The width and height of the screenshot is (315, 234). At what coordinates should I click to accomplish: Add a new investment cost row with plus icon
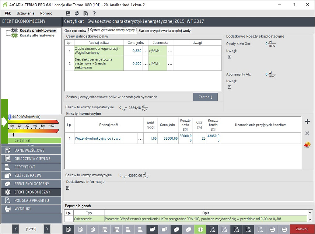[x=307, y=122]
